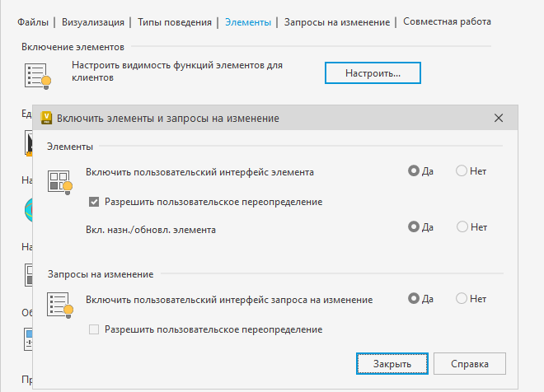Select 'Да' for 'Вкл. назн./обновл. элемента'
Screen dimensions: 544x392
(x=414, y=226)
